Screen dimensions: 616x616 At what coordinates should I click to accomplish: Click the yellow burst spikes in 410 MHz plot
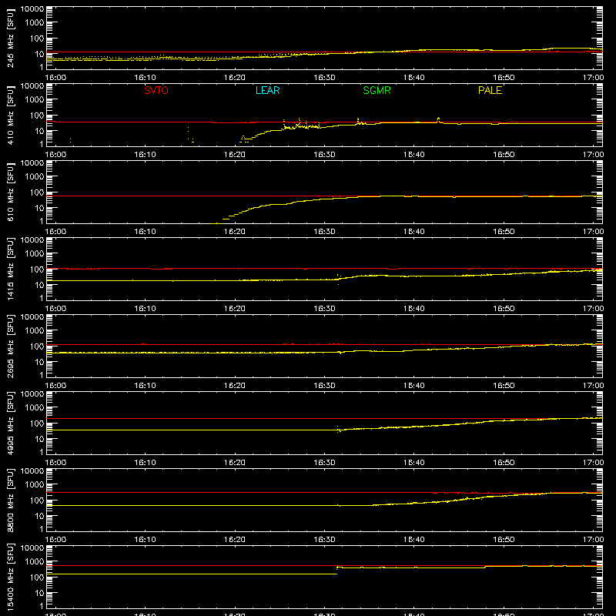(x=301, y=124)
